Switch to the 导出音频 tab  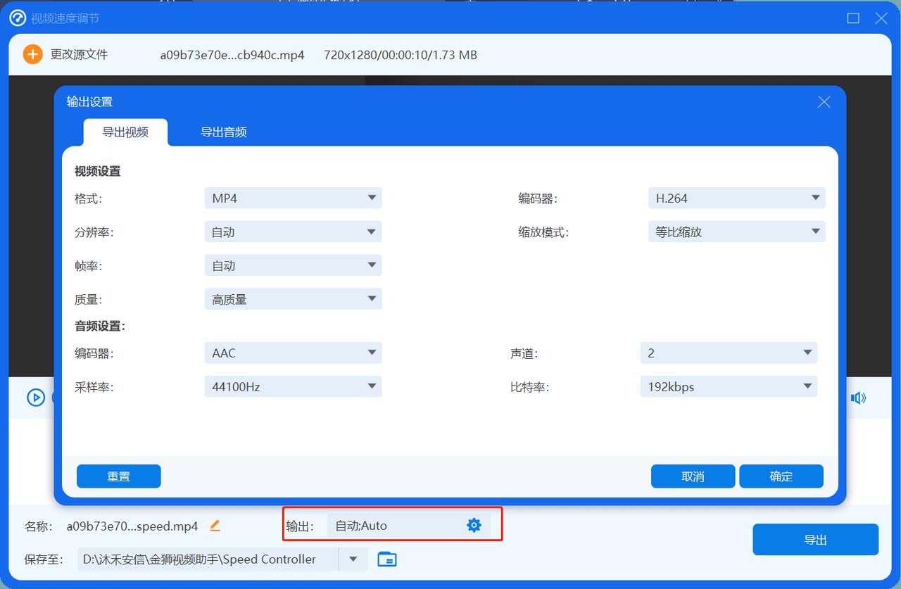[x=222, y=132]
